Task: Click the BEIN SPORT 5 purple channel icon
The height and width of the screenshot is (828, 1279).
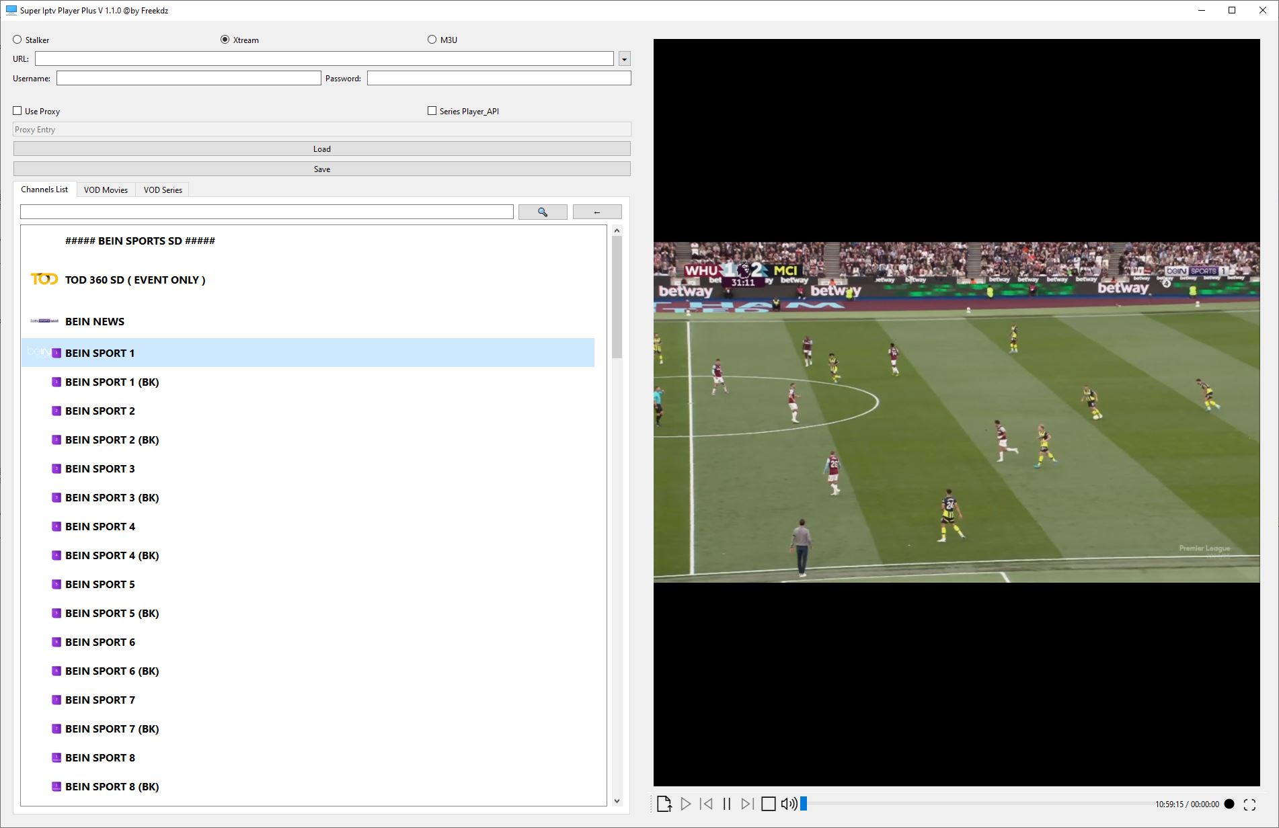Action: click(56, 584)
